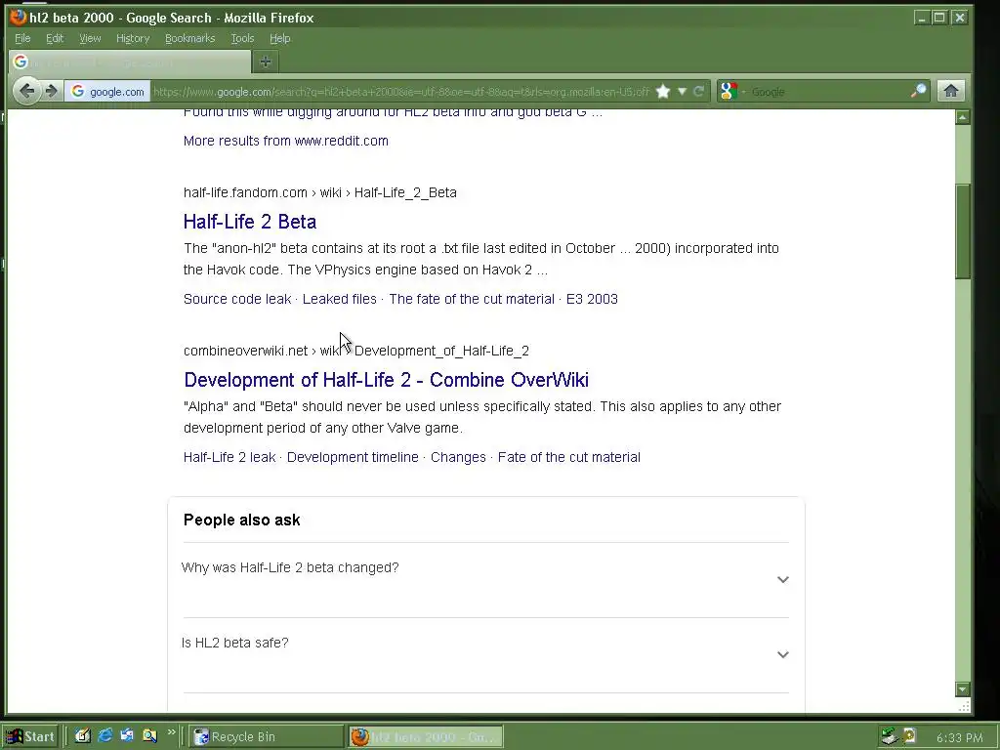
Task: Click the search bar magnifier icon
Action: point(918,91)
